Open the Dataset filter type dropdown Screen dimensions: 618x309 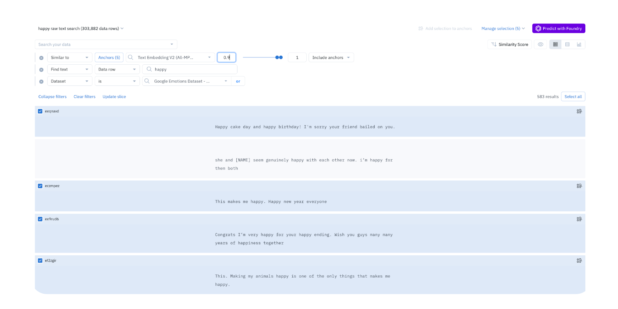70,81
